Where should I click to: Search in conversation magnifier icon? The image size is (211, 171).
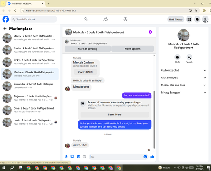(x=189, y=57)
